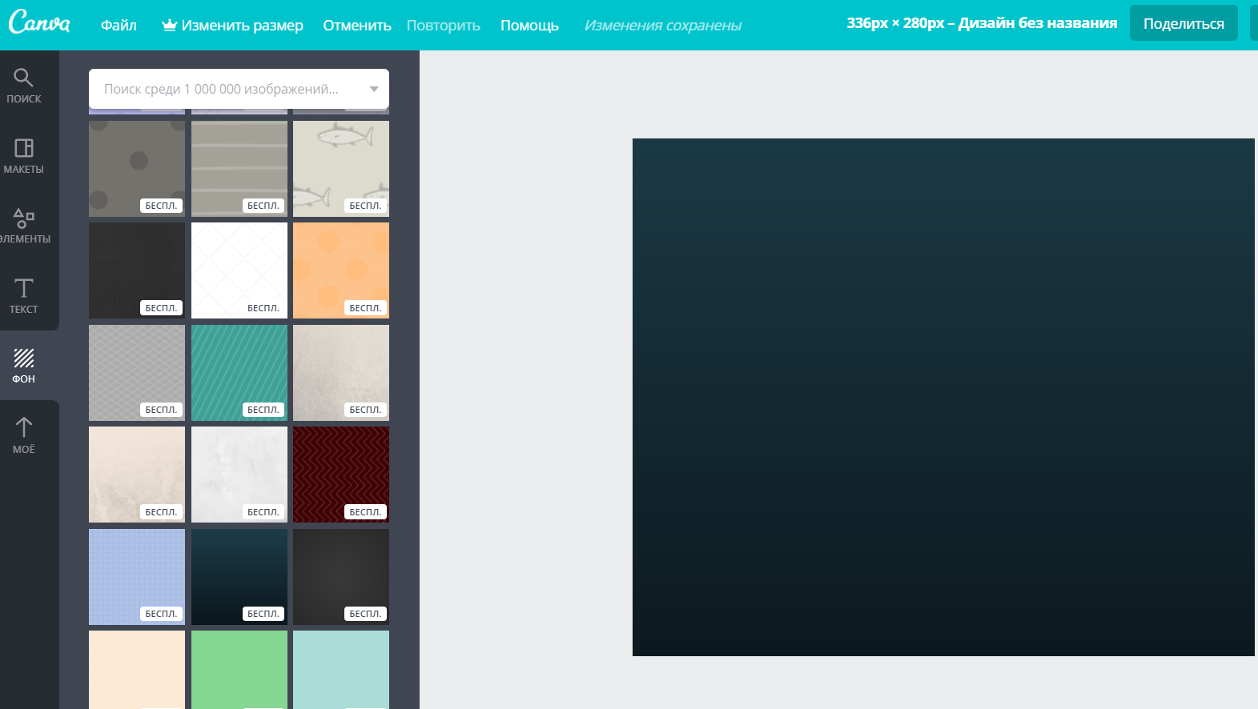Click the Поделиться share button
The height and width of the screenshot is (709, 1258).
[x=1183, y=23]
